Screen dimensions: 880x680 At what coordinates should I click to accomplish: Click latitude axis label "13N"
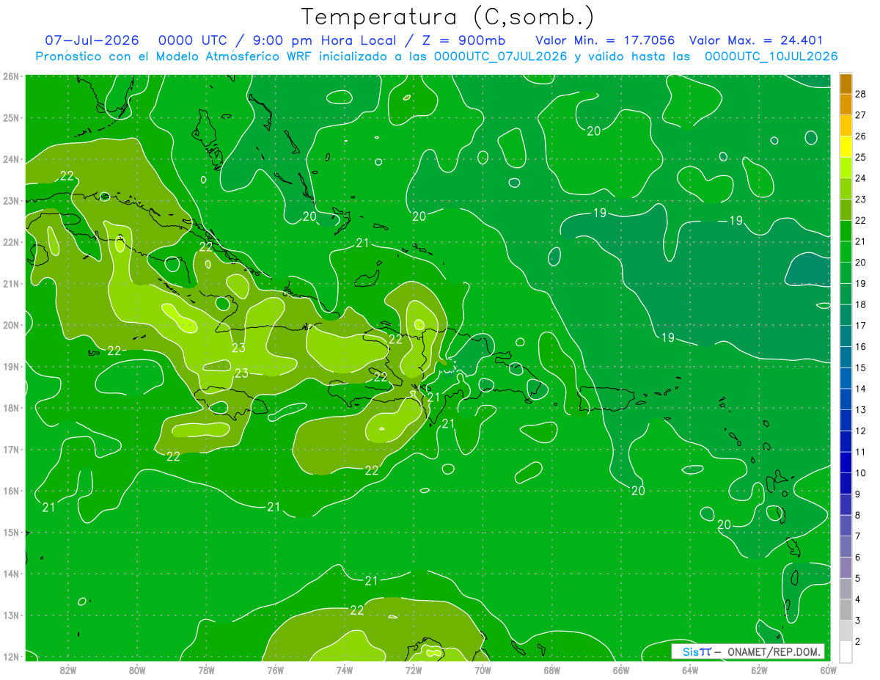tap(11, 615)
